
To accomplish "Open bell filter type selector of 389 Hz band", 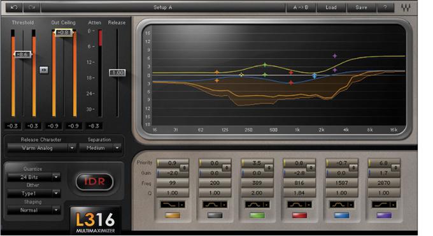I will (x=257, y=205).
